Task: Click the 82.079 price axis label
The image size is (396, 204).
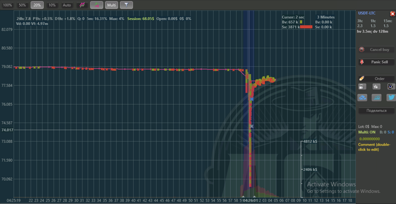Action: point(7,29)
